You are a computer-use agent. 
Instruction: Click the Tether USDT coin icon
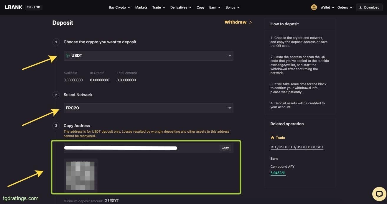click(x=67, y=56)
